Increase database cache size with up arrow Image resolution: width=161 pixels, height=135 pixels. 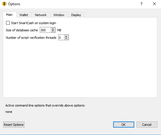53,29
